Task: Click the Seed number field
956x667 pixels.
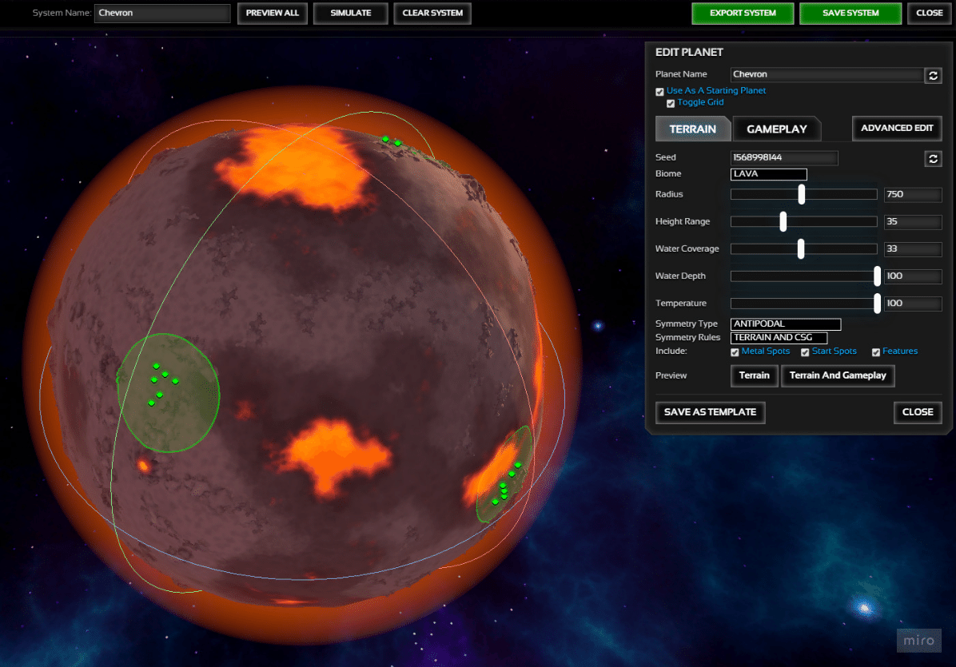Action: click(784, 158)
